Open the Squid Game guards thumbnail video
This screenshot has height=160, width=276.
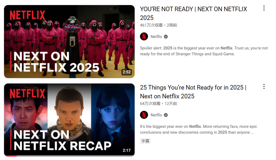click(x=69, y=41)
